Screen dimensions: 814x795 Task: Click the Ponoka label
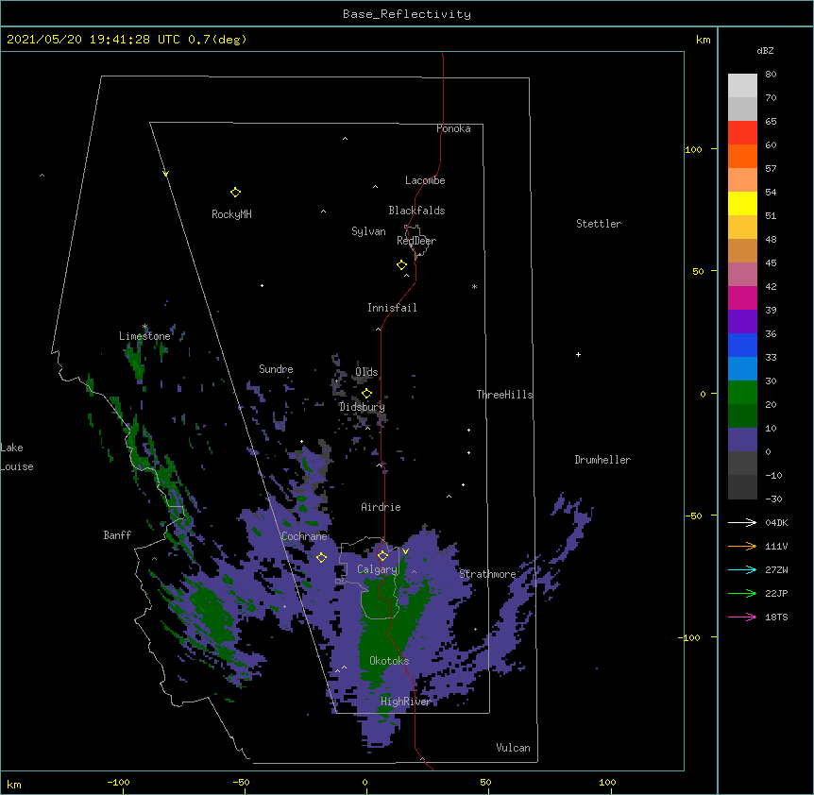point(453,128)
